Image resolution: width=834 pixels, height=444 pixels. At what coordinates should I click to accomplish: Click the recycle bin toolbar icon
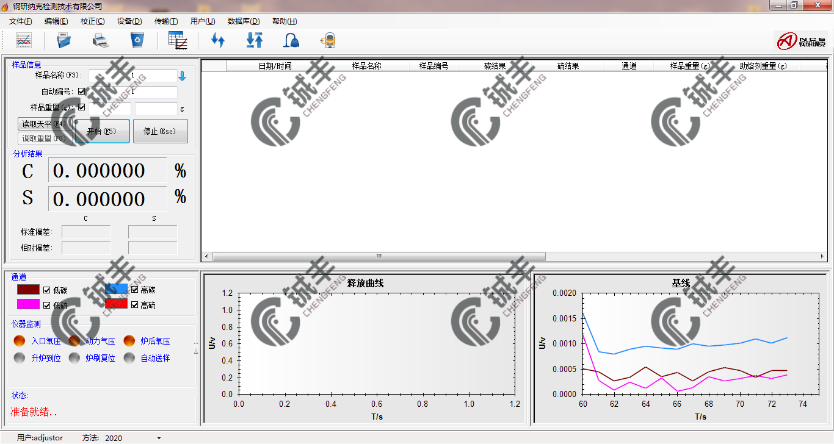coord(137,41)
